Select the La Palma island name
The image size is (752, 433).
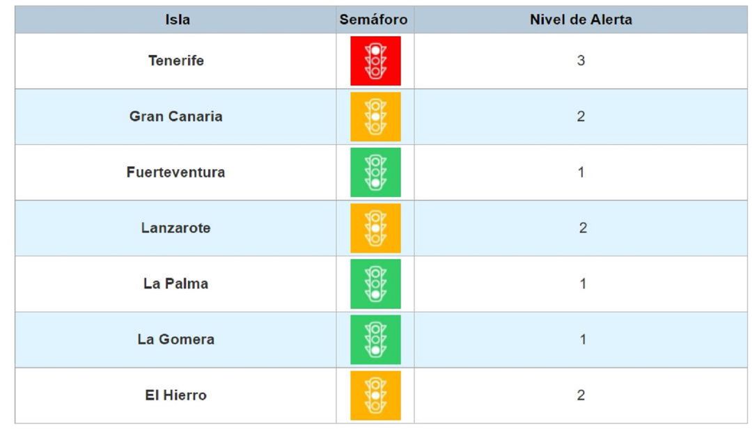[175, 283]
